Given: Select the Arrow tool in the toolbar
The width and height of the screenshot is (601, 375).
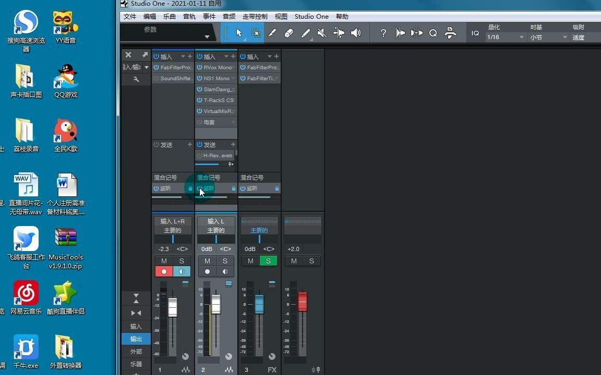Looking at the screenshot, I should coord(238,32).
